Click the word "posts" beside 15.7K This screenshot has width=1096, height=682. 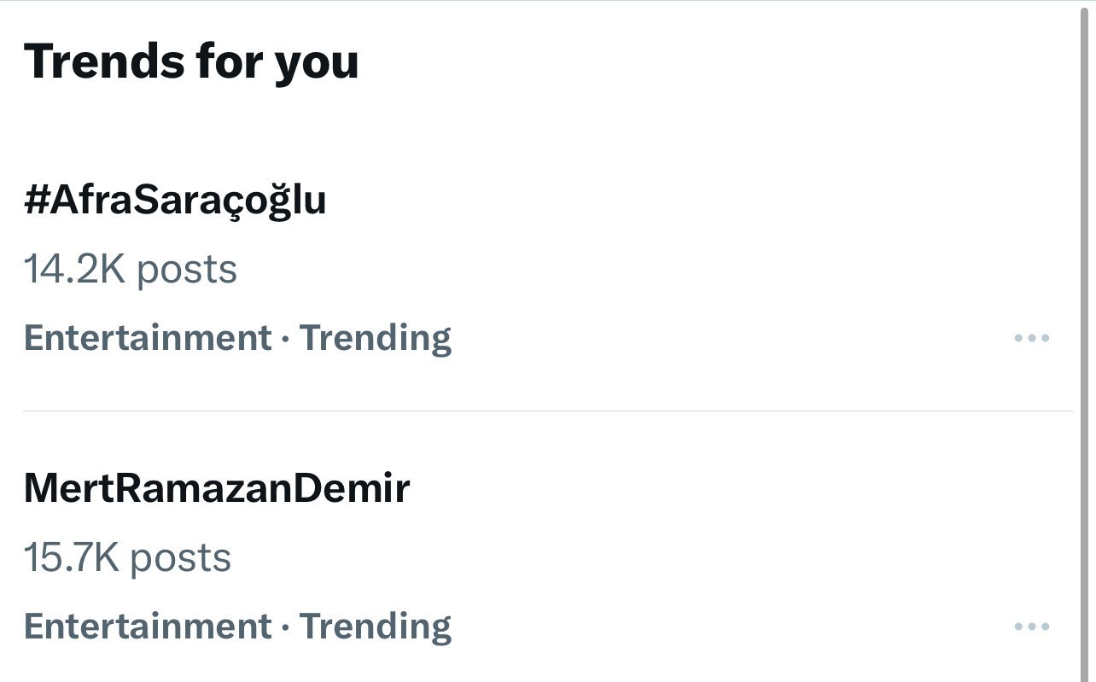(x=181, y=558)
